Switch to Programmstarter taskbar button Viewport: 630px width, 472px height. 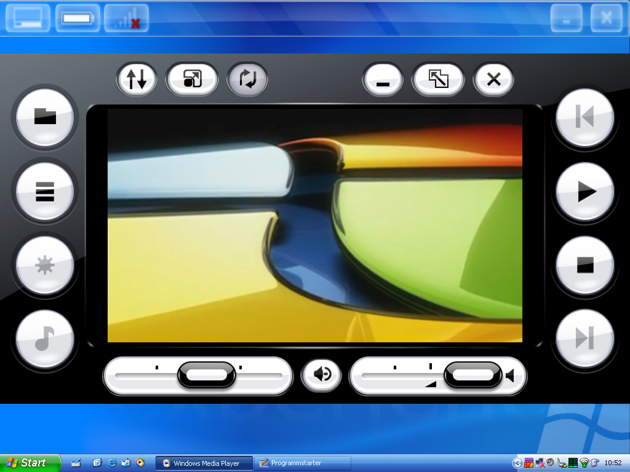tap(303, 463)
